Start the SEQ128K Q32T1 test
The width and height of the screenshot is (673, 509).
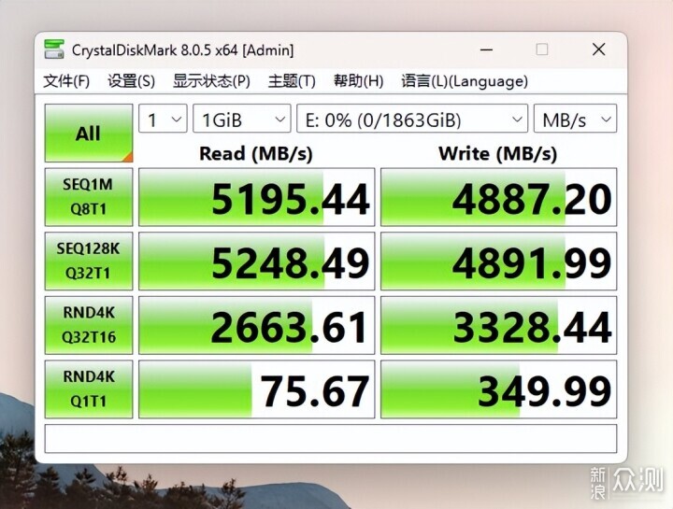[89, 262]
